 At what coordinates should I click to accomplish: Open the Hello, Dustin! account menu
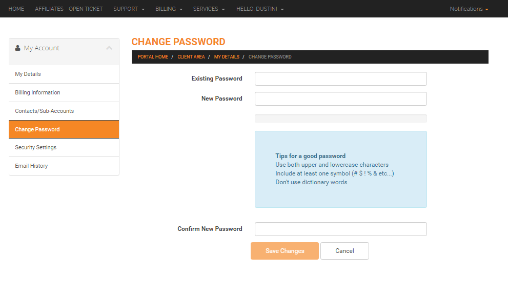260,9
